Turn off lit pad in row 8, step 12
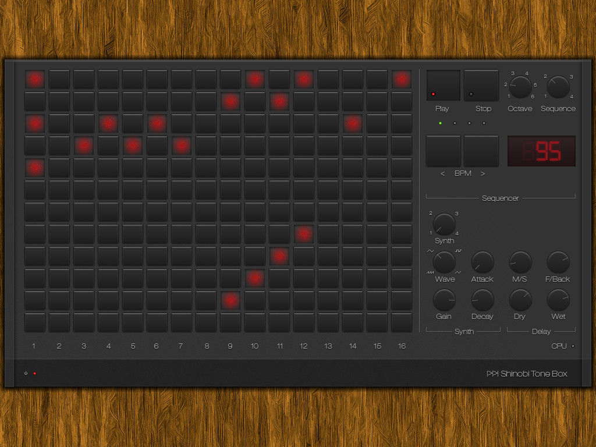596x447 pixels. [304, 234]
